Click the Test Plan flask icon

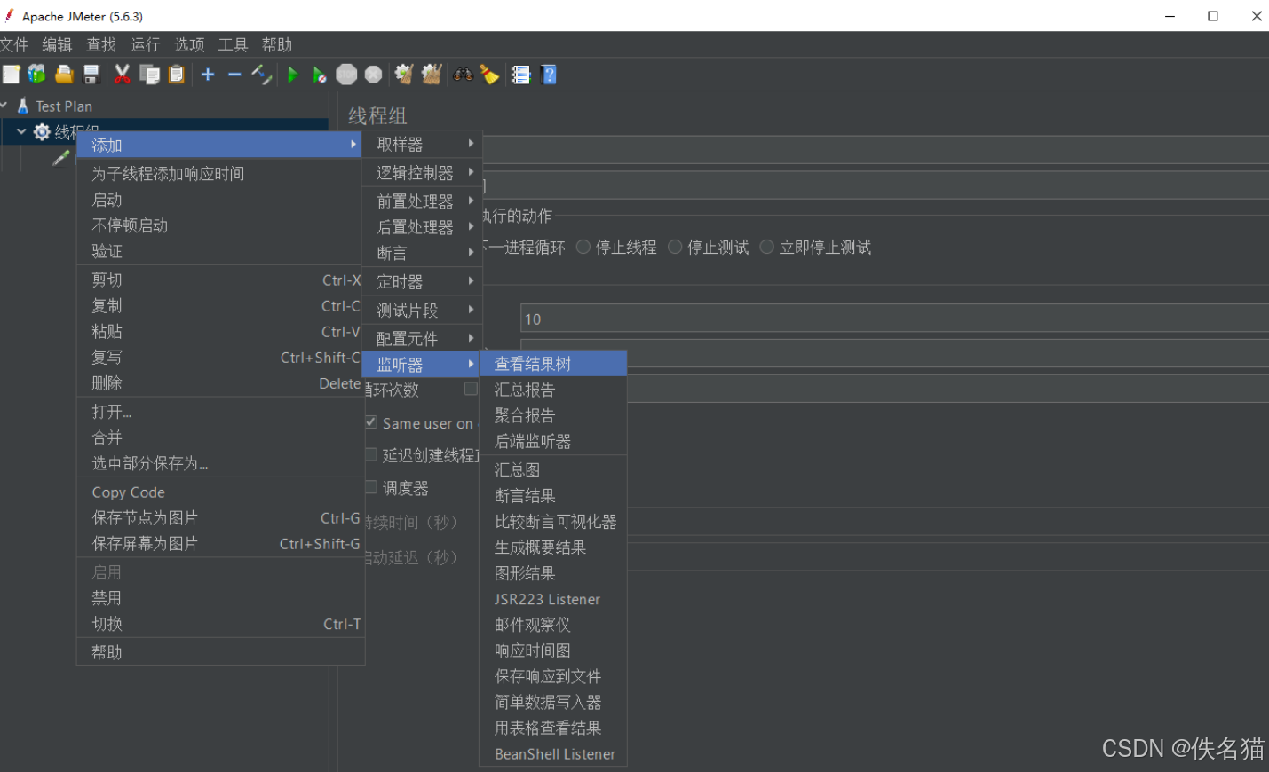pyautogui.click(x=23, y=106)
